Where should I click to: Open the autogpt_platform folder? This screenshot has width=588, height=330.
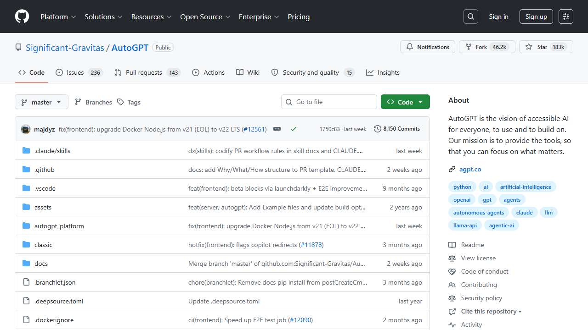coord(59,226)
